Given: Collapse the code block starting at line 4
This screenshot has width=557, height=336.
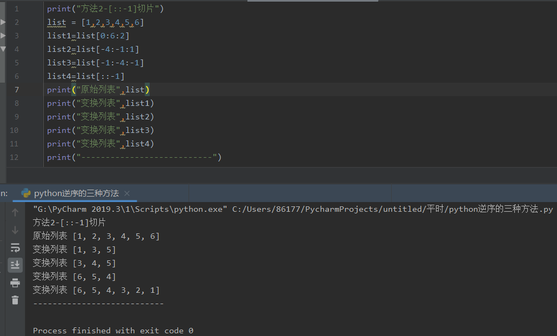Looking at the screenshot, I should pyautogui.click(x=3, y=49).
